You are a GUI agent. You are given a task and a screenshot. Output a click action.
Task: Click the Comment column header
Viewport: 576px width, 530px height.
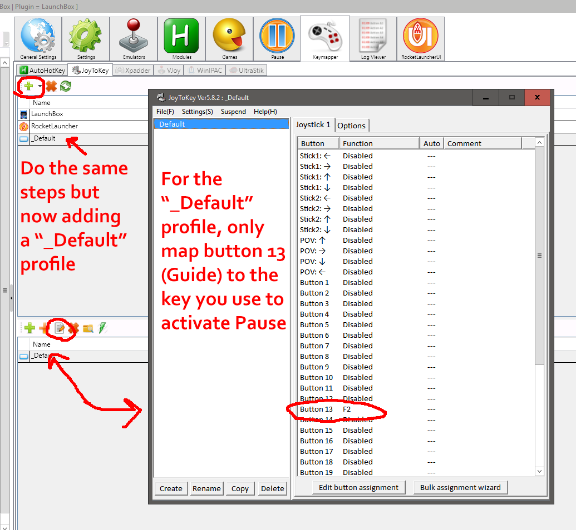coord(483,143)
